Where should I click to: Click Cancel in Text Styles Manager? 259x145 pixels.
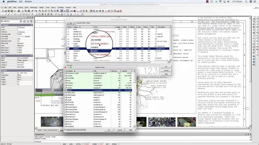(x=166, y=70)
